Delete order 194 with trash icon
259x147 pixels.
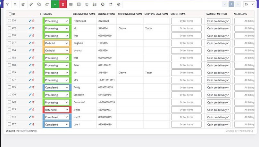coord(33,50)
